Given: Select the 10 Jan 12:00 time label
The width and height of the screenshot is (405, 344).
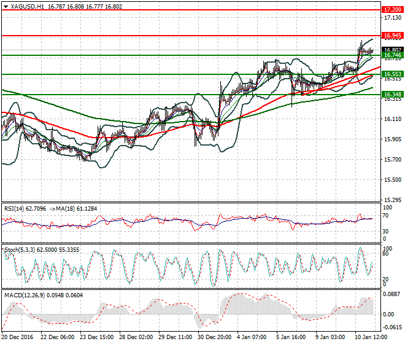Looking at the screenshot, I should click(371, 337).
